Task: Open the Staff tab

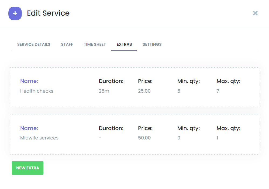Action: point(67,44)
